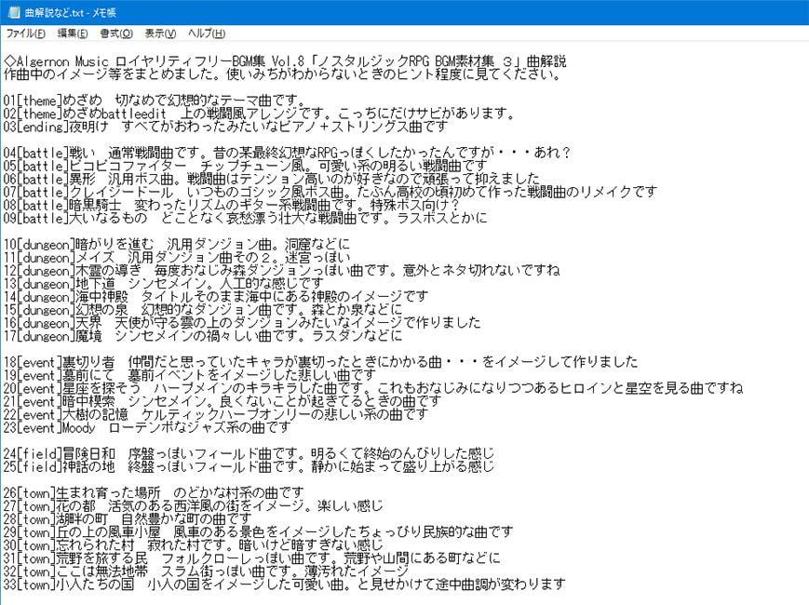Viewport: 809px width, 605px height.
Task: Click the line 14[dungeon]海中神殿
Action: click(x=216, y=297)
